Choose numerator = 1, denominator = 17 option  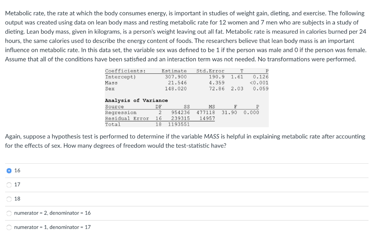(9, 227)
